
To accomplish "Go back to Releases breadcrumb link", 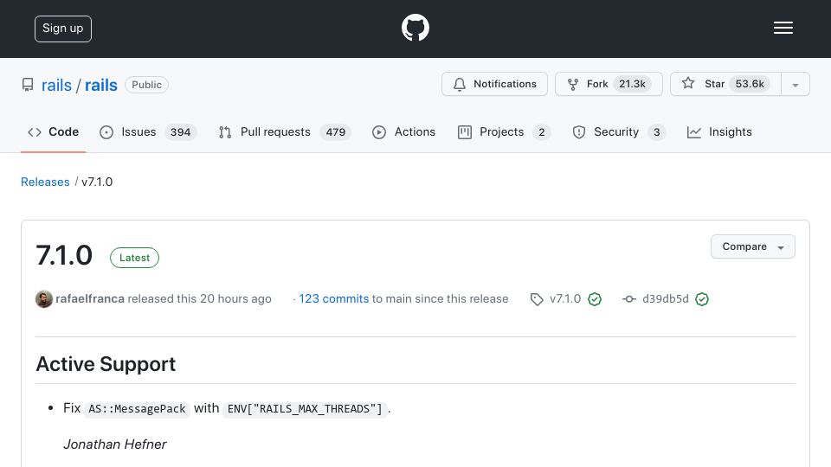I will (45, 182).
